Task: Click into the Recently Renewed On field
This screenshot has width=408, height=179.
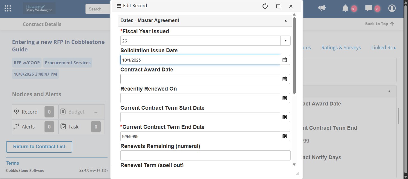Action: point(200,98)
